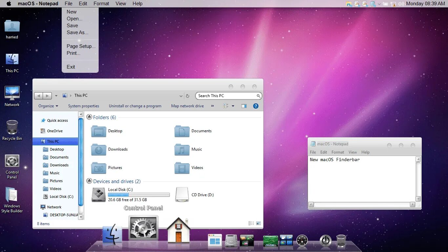The width and height of the screenshot is (448, 252).
Task: Select Page Setup... in the File menu
Action: (81, 46)
